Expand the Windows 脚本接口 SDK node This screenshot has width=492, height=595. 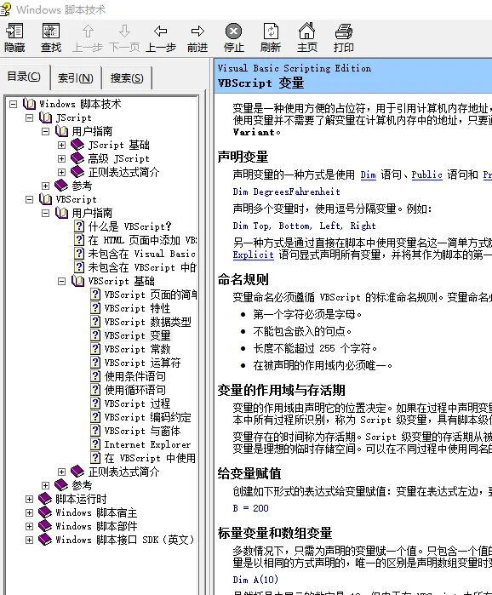29,540
